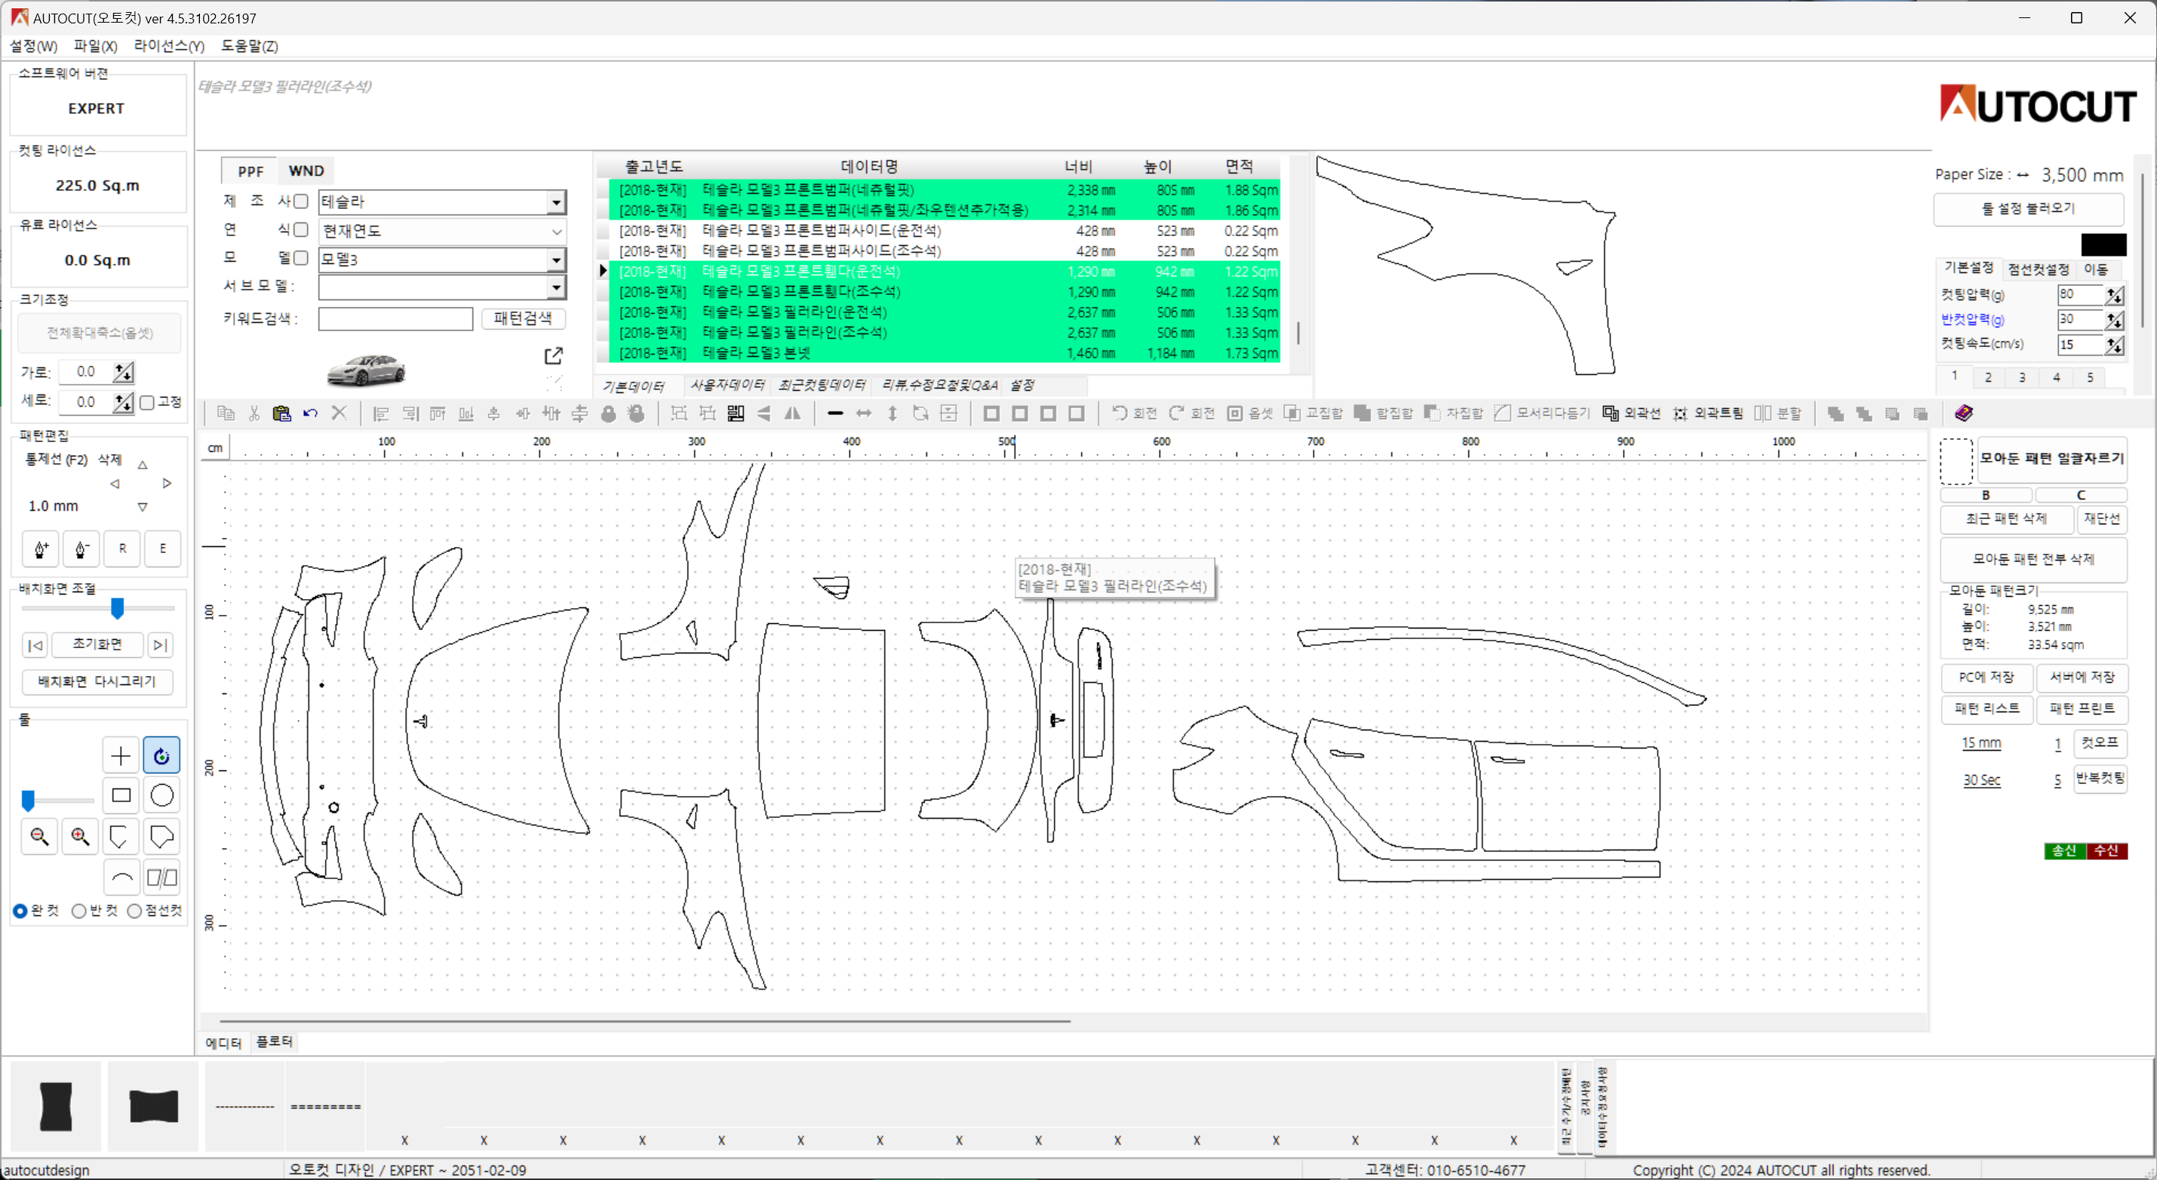The image size is (2157, 1180).
Task: Click the cut scissors icon
Action: pyautogui.click(x=254, y=413)
